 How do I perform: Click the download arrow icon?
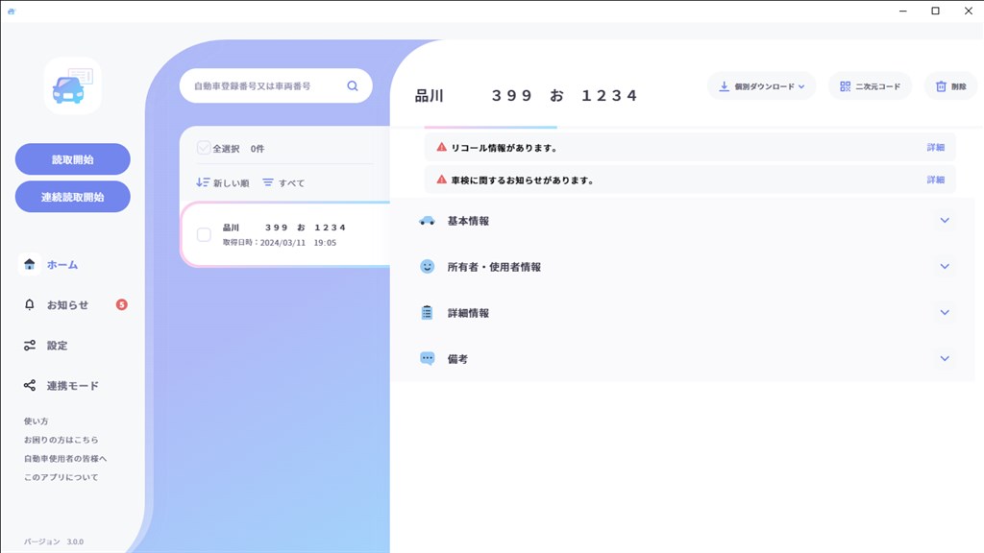pos(725,86)
